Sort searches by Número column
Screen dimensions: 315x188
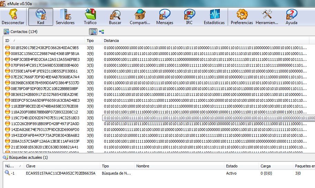[13, 166]
